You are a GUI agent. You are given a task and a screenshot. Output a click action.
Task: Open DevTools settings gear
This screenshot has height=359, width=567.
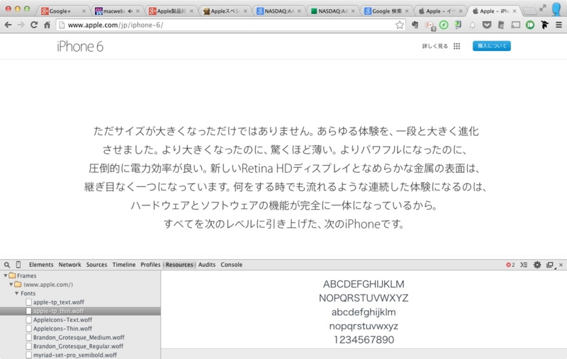(537, 265)
